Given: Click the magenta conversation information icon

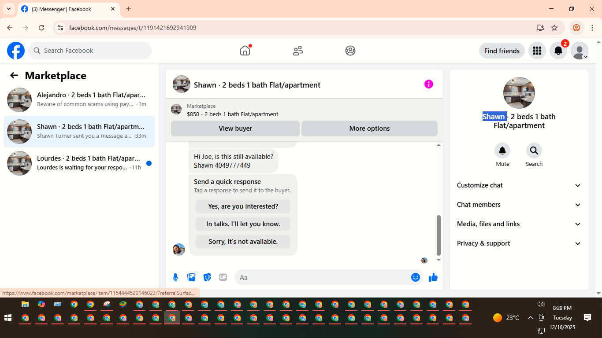Looking at the screenshot, I should click(x=429, y=84).
